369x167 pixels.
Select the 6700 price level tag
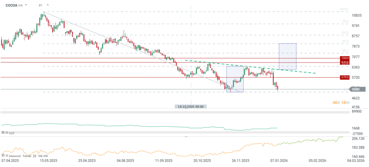tap(345, 63)
